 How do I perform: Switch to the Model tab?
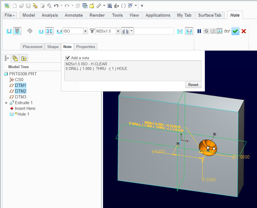(x=29, y=15)
